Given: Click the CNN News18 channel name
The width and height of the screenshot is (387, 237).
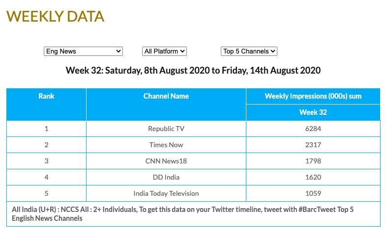Looking at the screenshot, I should pyautogui.click(x=166, y=161).
